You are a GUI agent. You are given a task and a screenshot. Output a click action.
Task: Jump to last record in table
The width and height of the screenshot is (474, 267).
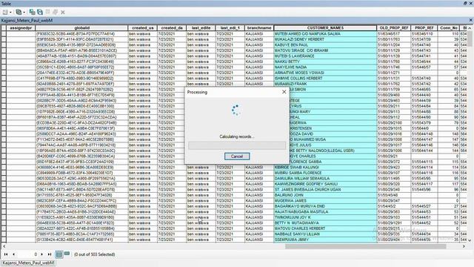(50, 254)
